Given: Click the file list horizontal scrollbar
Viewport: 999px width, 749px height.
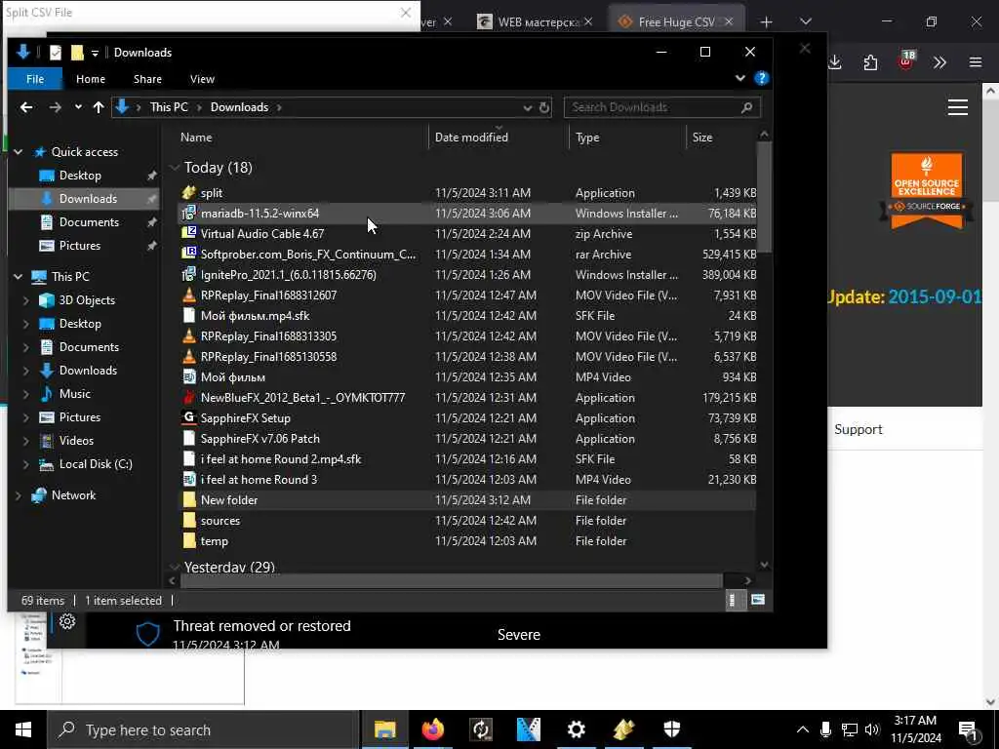Looking at the screenshot, I should click(451, 581).
